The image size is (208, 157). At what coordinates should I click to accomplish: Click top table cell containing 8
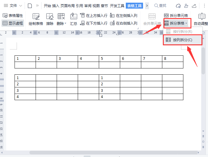point(173,59)
